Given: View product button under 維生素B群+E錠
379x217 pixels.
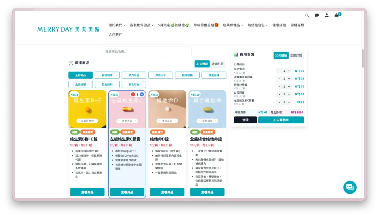Looking at the screenshot, I should 87,192.
